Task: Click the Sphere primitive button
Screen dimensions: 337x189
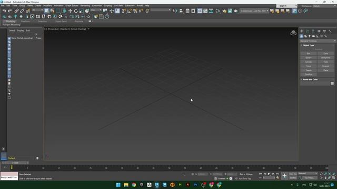Action: tap(309, 58)
